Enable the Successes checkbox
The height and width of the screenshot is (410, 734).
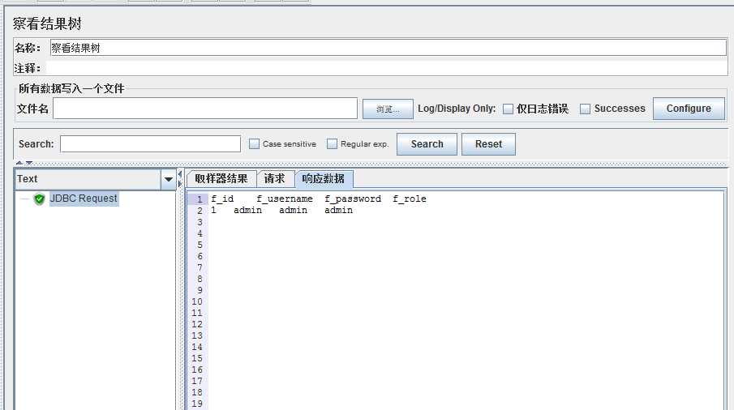point(585,109)
